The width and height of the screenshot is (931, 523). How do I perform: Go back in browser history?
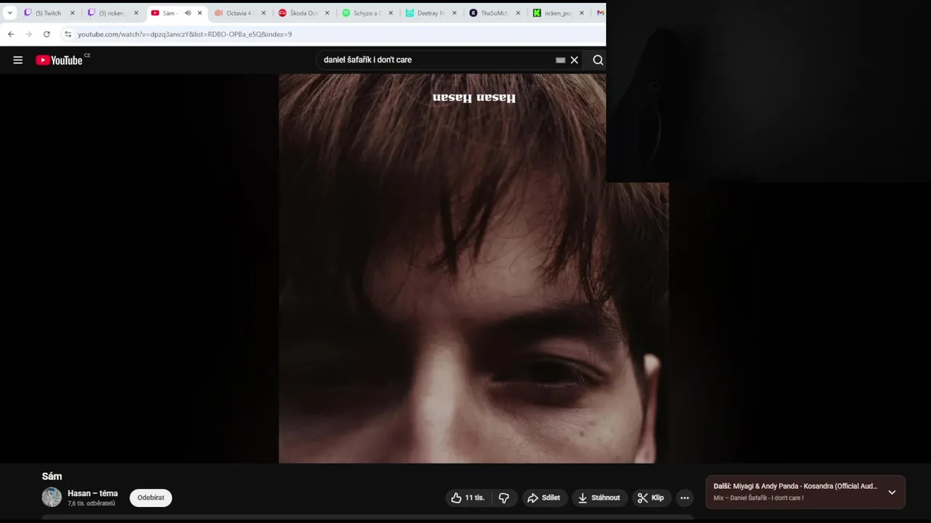(11, 34)
